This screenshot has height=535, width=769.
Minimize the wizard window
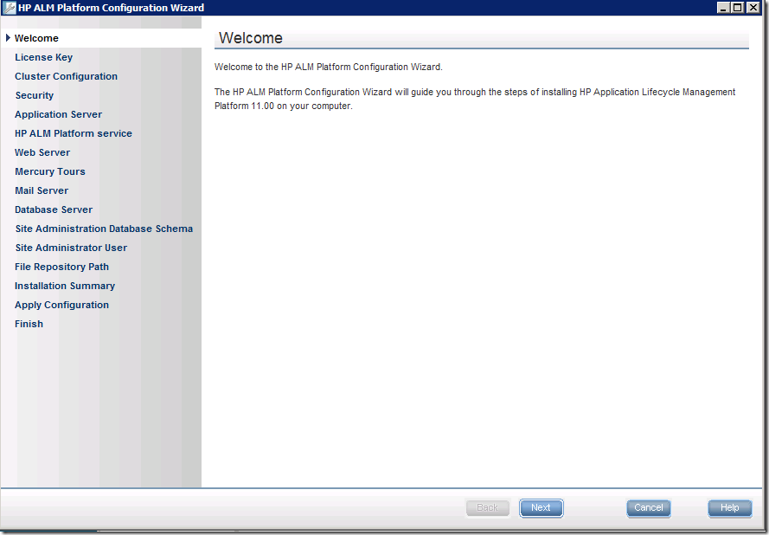click(x=723, y=8)
